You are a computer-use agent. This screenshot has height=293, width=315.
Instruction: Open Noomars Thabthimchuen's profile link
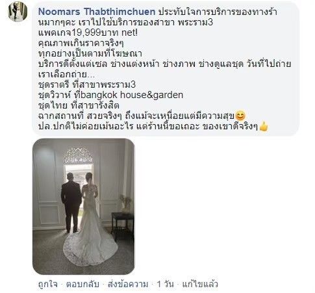[x=97, y=12]
